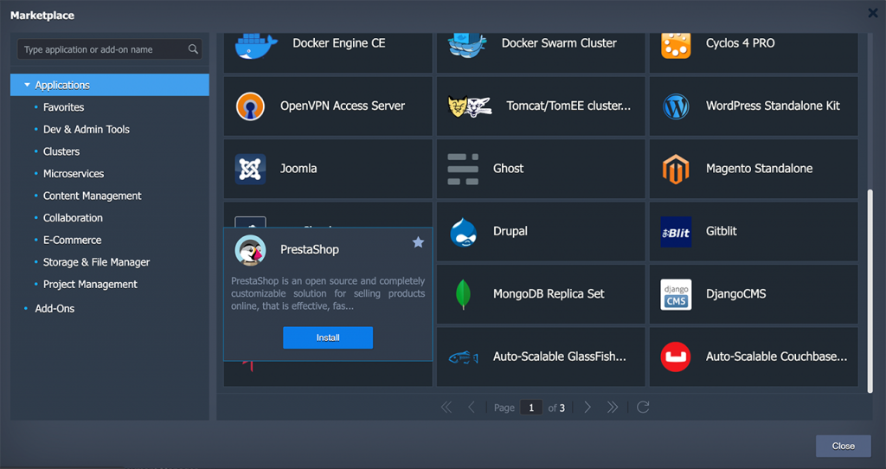Install PrestaShop
The width and height of the screenshot is (886, 469).
[328, 338]
